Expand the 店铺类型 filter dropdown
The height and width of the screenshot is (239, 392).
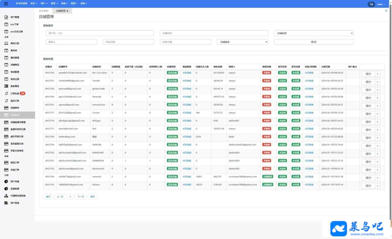(313, 33)
